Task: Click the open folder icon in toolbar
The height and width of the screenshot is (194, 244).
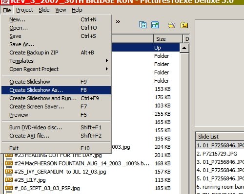Action: click(172, 25)
